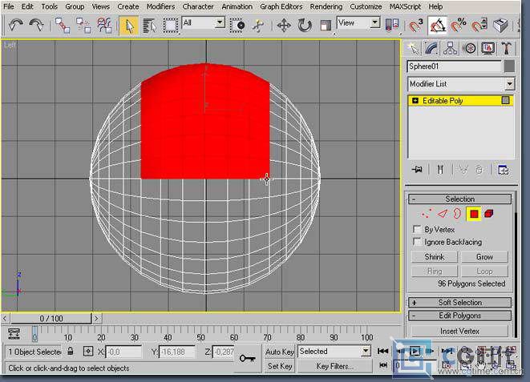The height and width of the screenshot is (382, 530).
Task: Click the Set Keys key icon
Action: point(248,359)
